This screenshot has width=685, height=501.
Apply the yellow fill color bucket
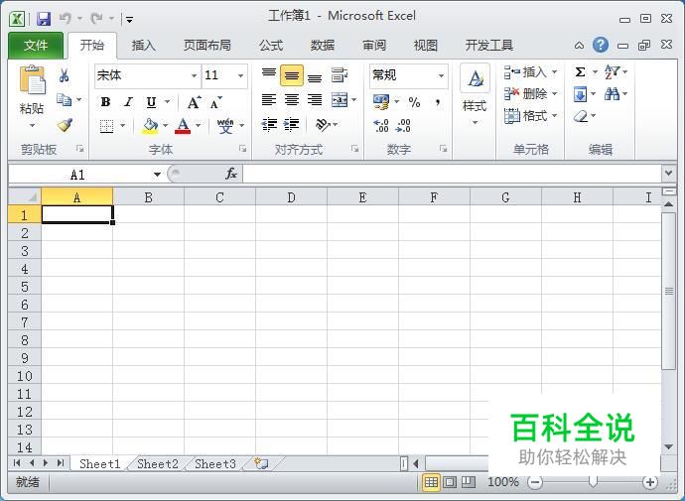150,126
